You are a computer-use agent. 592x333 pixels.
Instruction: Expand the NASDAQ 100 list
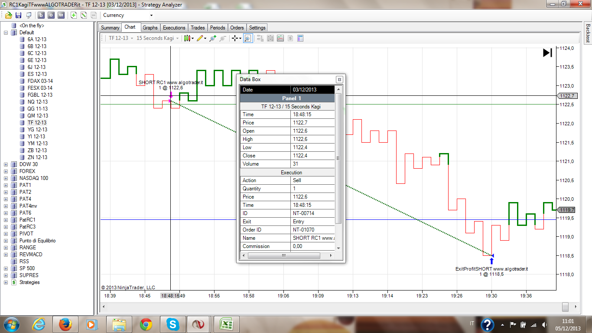click(6, 178)
